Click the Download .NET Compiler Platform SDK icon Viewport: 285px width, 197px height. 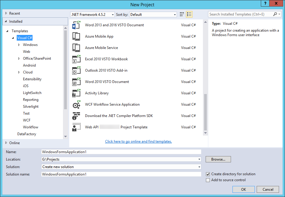point(77,116)
